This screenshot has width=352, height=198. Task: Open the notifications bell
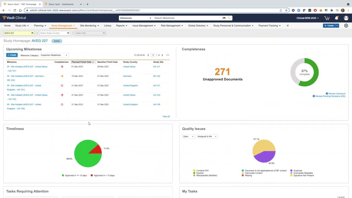pos(336,18)
